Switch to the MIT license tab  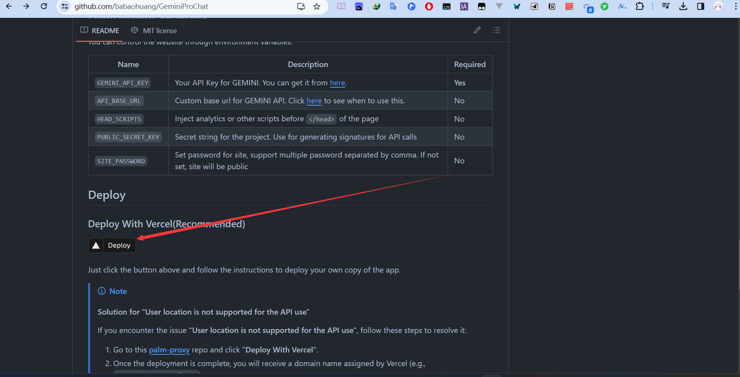coord(154,31)
